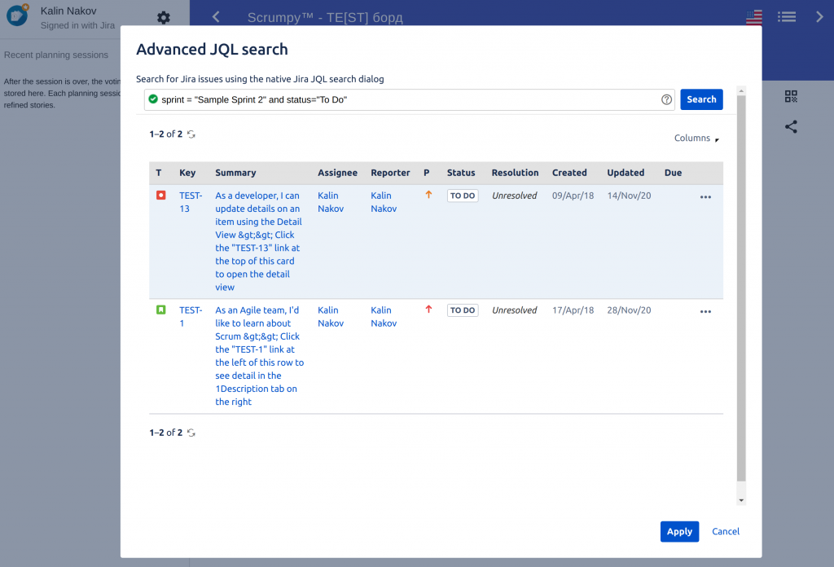Click the green valid-query checkmark icon
The image size is (834, 567).
[153, 99]
